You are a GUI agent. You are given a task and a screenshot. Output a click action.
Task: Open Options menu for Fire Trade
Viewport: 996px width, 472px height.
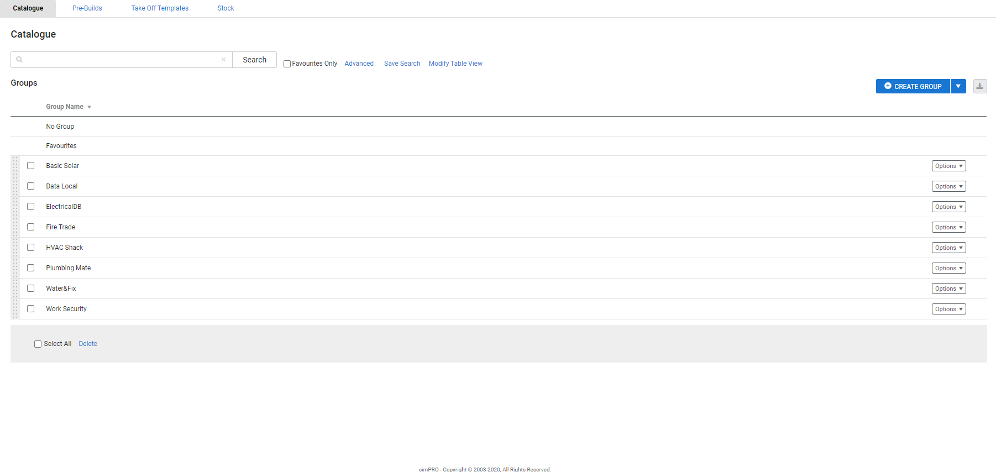(948, 227)
